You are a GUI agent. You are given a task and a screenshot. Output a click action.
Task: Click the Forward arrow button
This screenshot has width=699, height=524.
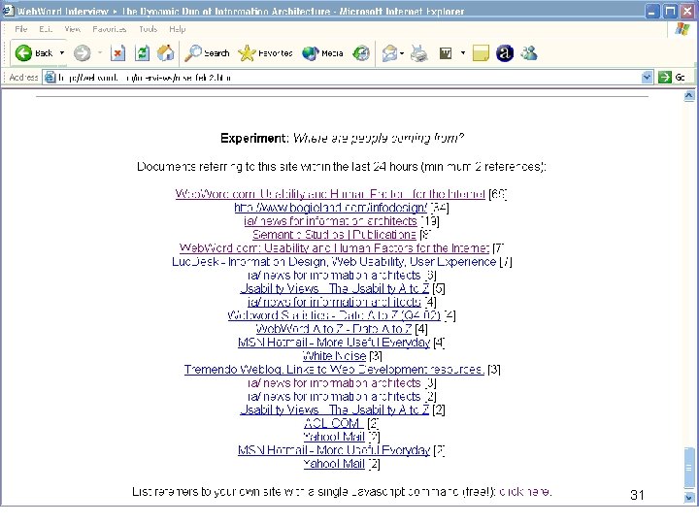pyautogui.click(x=82, y=53)
